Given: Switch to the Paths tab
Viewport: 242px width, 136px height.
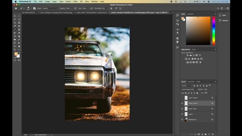Looking at the screenshot, I should pos(198,82).
